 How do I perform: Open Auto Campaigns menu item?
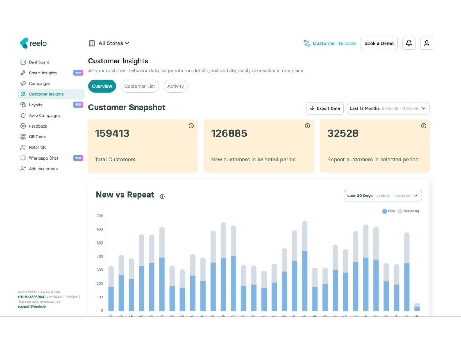tap(51, 115)
